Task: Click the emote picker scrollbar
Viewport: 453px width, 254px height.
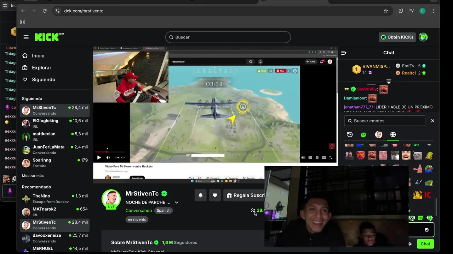Action: 436,206
